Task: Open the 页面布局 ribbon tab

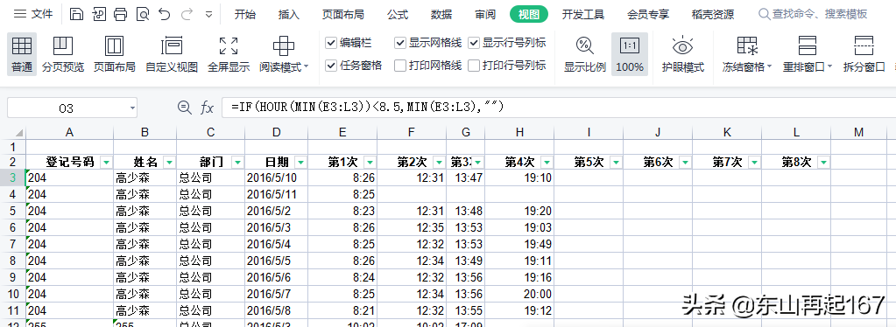Action: (342, 15)
